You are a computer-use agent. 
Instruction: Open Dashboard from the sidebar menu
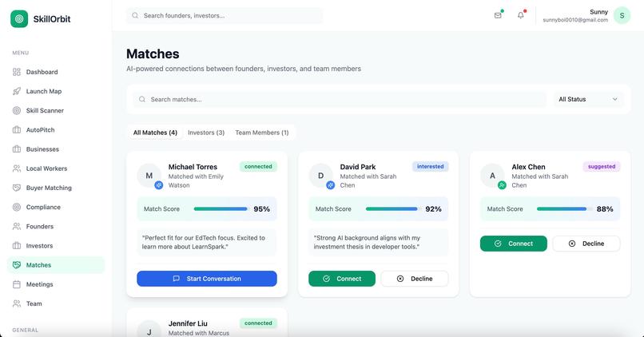click(x=56, y=72)
